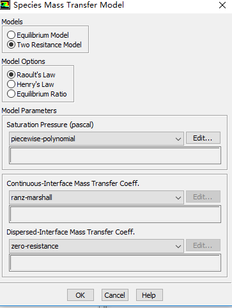The height and width of the screenshot is (308, 232).
Task: Click the Continuous-Interface Mass Transfer Coeff. label
Action: click(73, 183)
